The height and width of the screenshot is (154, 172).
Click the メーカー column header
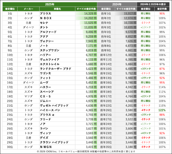pos(28,9)
